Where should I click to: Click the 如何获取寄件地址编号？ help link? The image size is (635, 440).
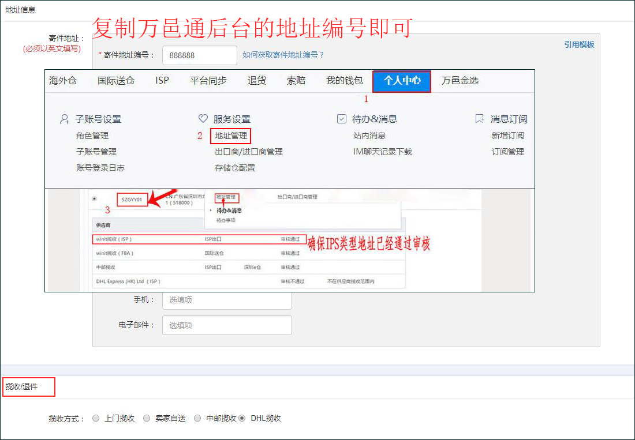point(283,55)
